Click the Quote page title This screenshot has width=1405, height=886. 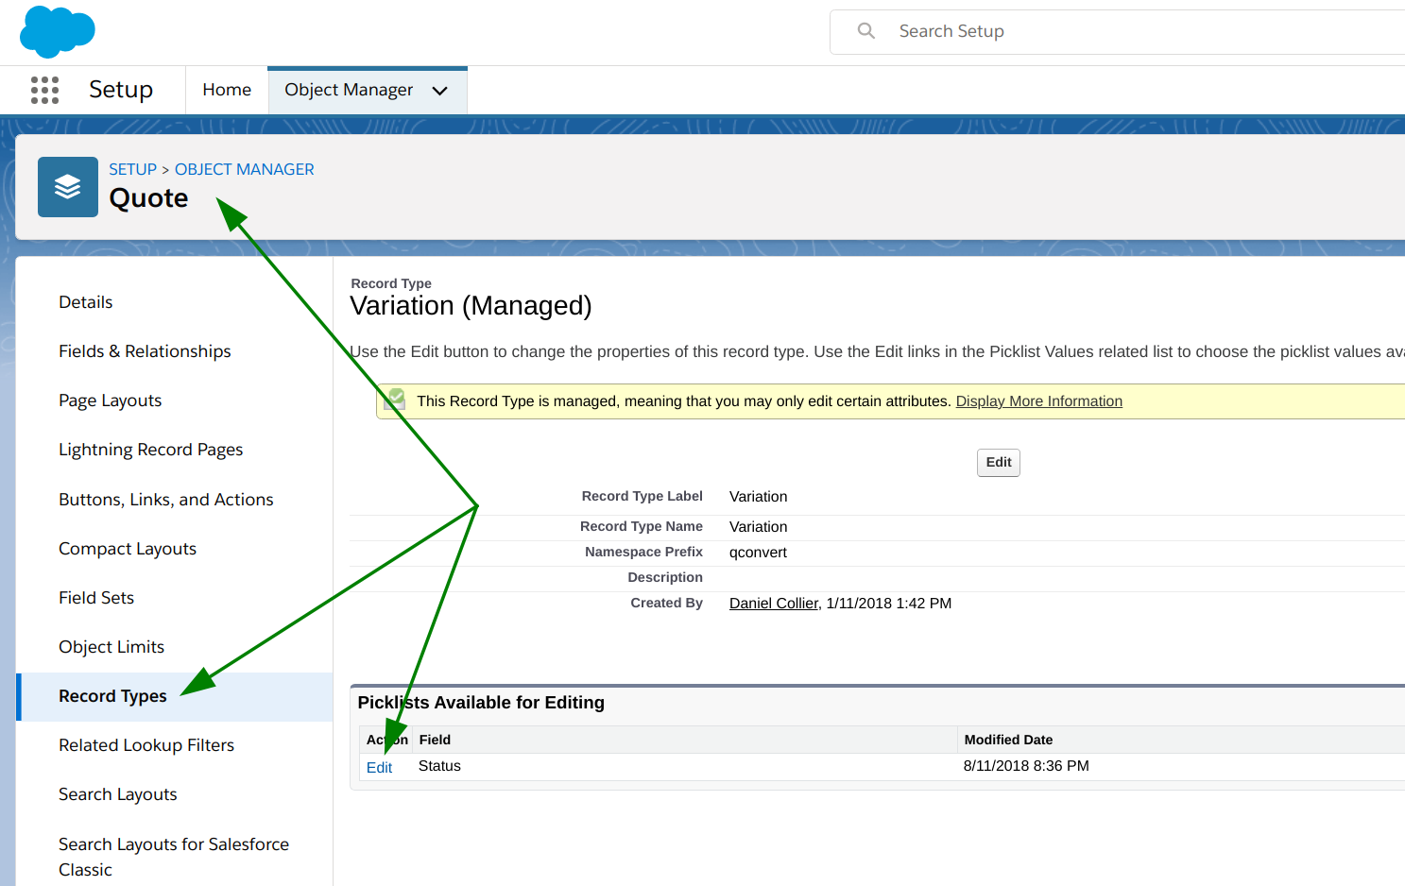(x=148, y=198)
